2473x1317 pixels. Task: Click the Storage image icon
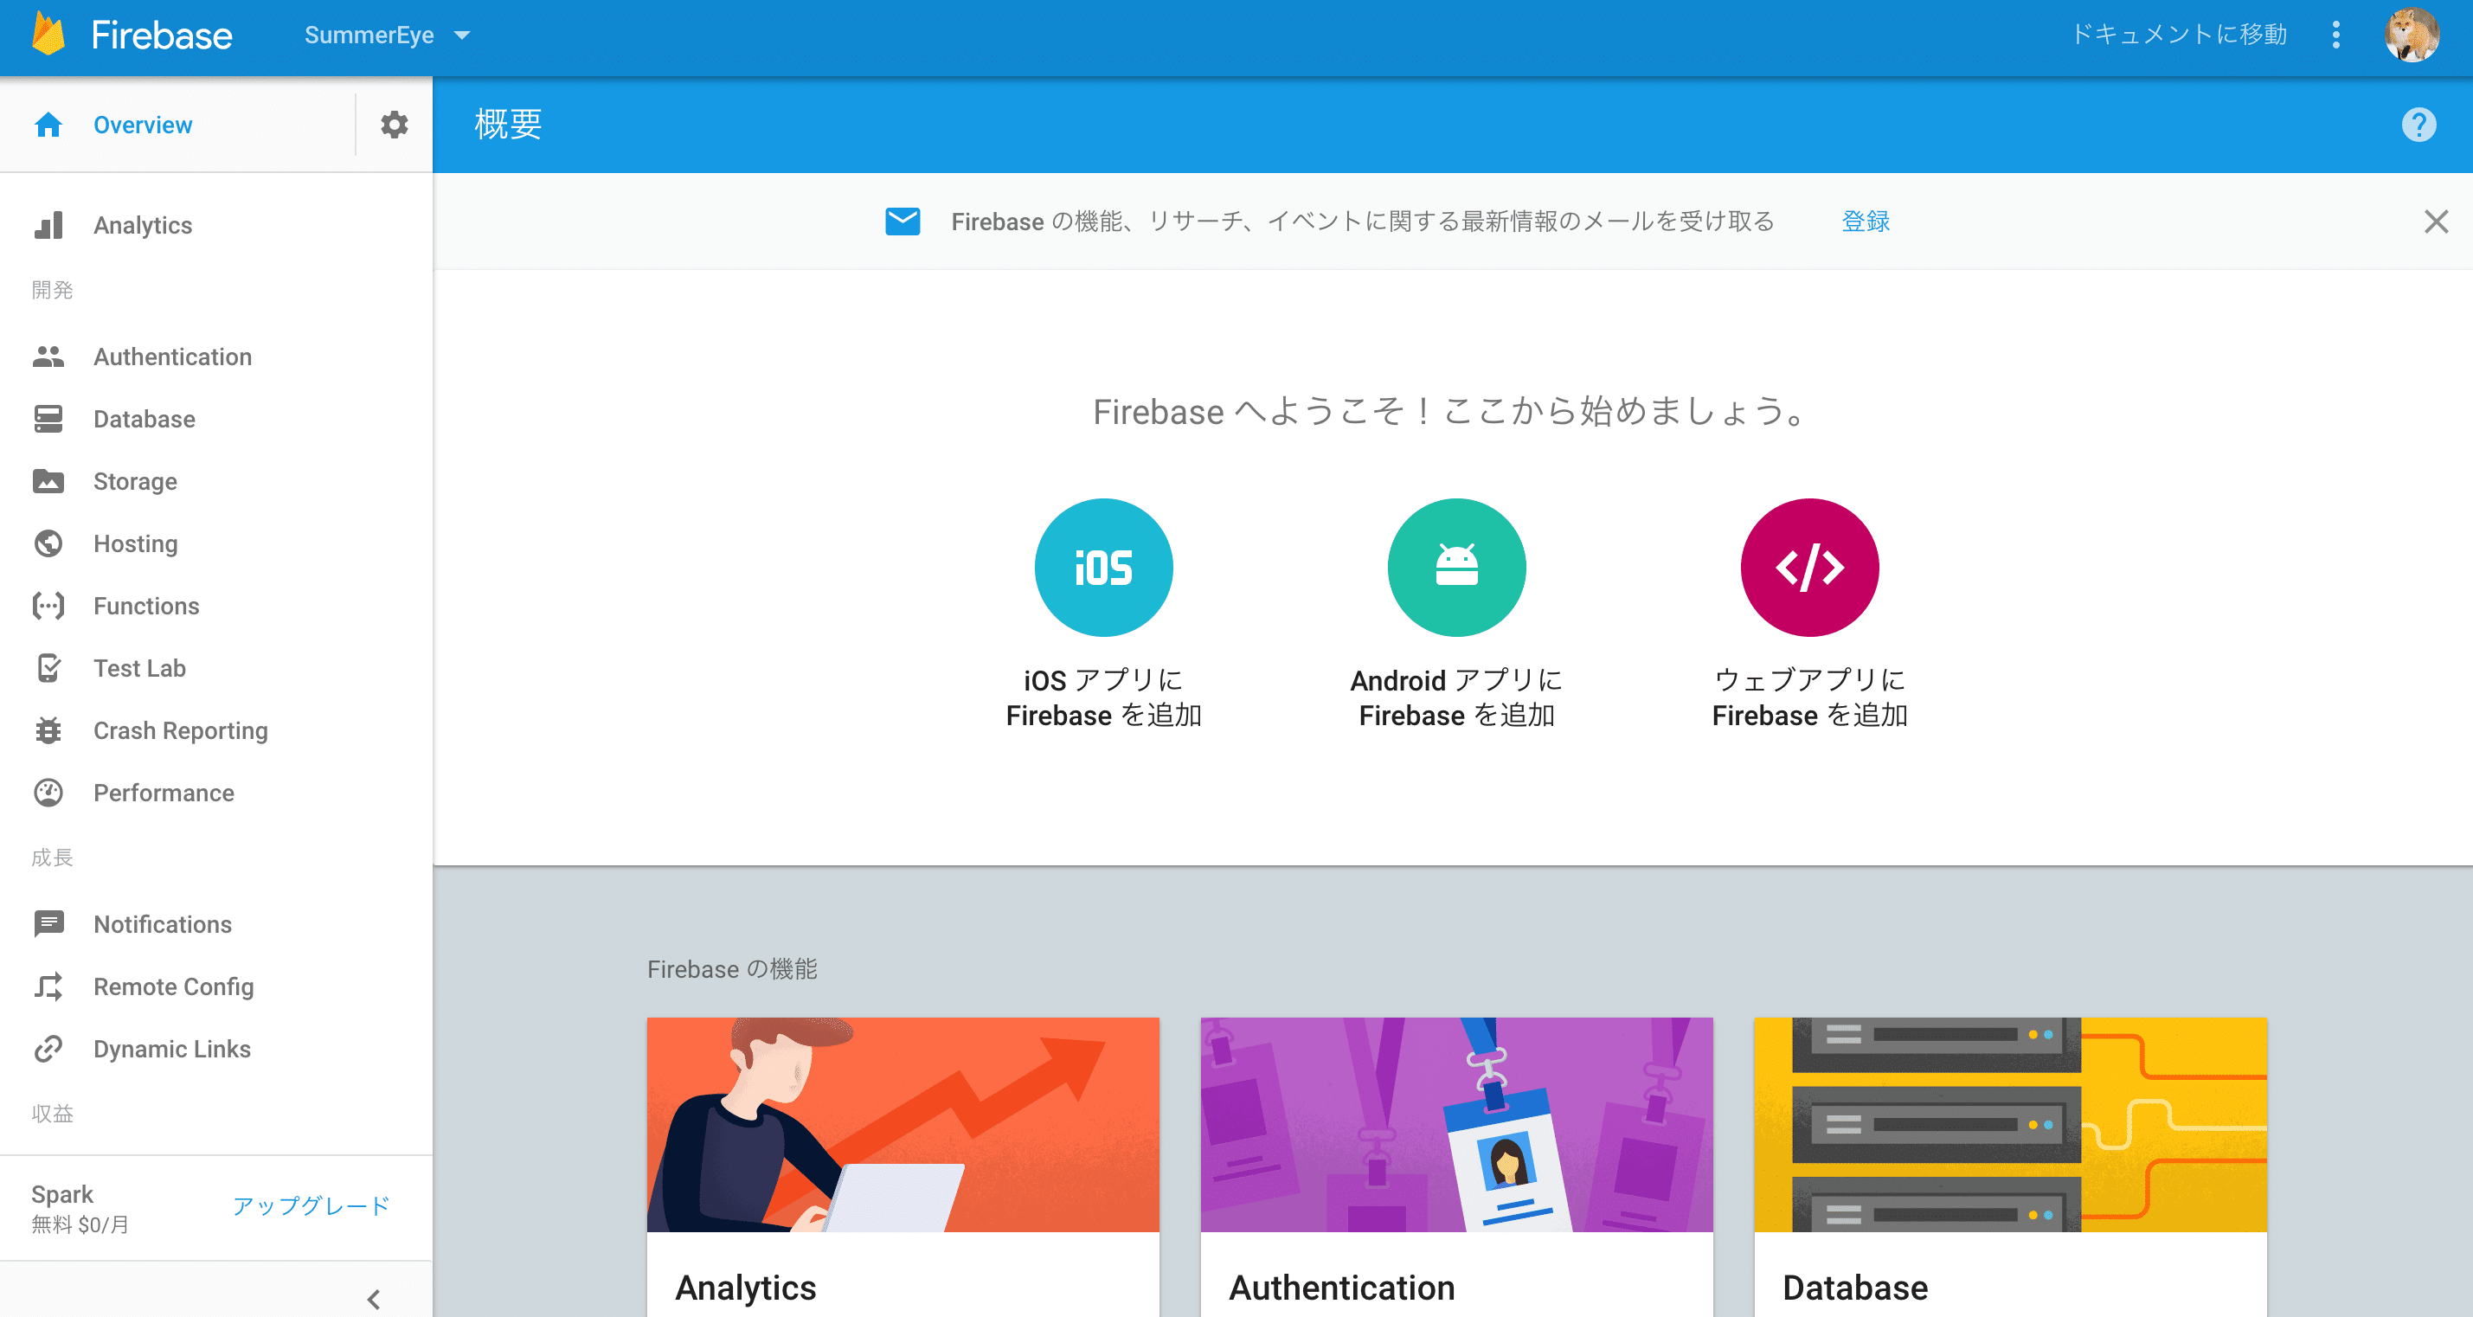(x=48, y=482)
